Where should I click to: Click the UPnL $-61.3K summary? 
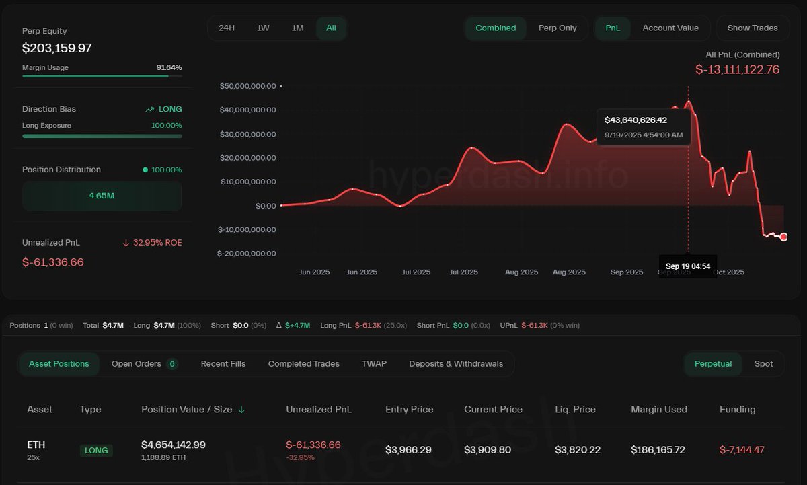[x=540, y=326]
